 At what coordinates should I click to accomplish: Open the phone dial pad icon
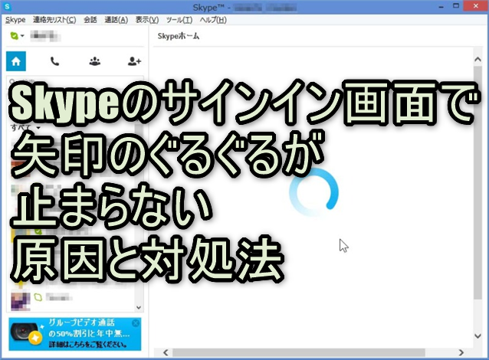coord(55,61)
